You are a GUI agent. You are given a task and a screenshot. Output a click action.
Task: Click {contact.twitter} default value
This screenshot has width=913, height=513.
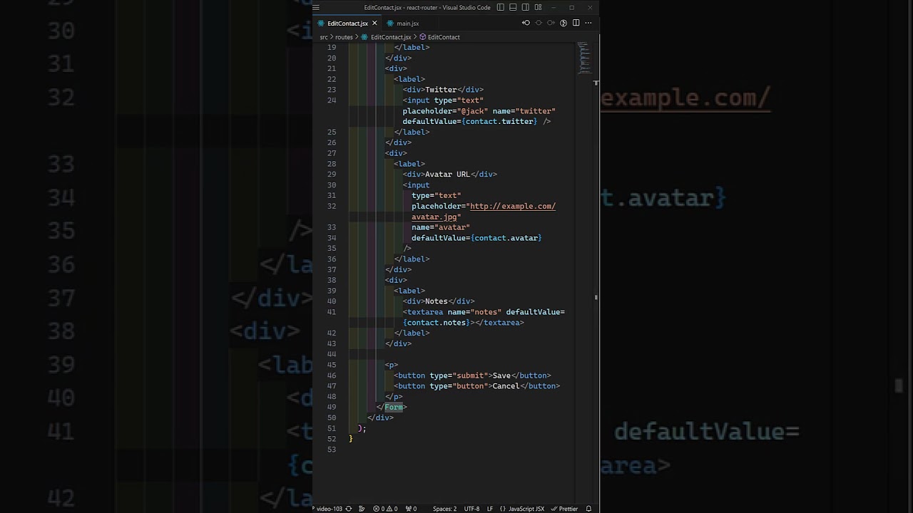499,122
